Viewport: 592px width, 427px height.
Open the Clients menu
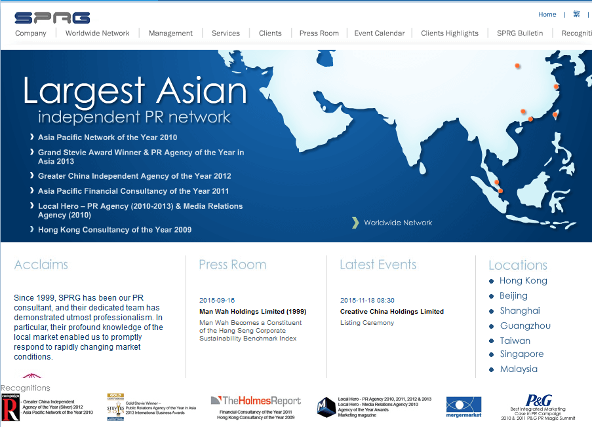[270, 33]
